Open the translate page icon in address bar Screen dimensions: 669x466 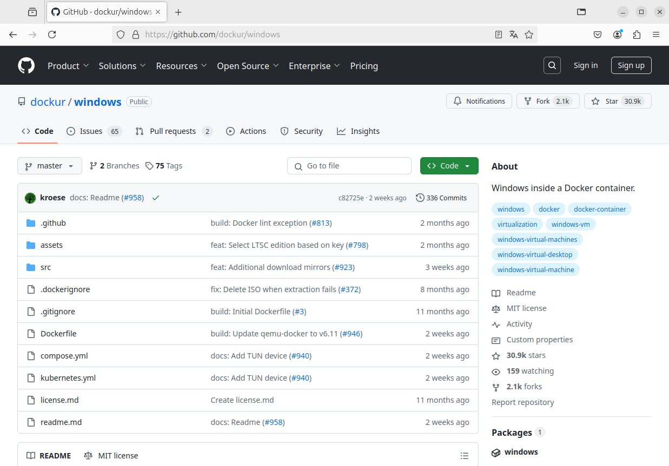(x=514, y=35)
